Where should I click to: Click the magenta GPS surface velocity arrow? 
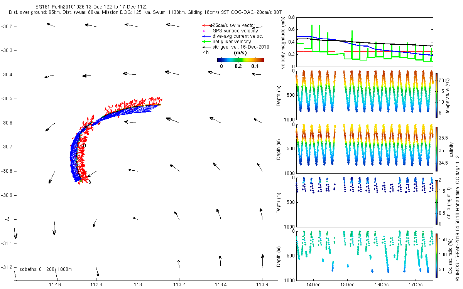(206, 31)
